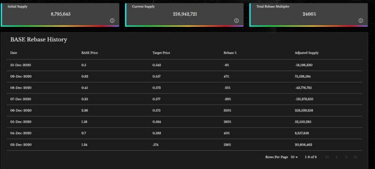
Task: Click the Current Supply value 216,942,721
Action: click(185, 14)
